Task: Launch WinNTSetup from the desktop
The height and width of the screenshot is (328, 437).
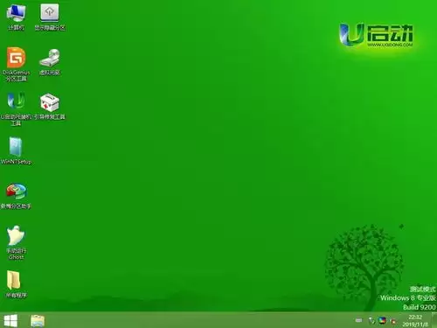Action: [16, 150]
